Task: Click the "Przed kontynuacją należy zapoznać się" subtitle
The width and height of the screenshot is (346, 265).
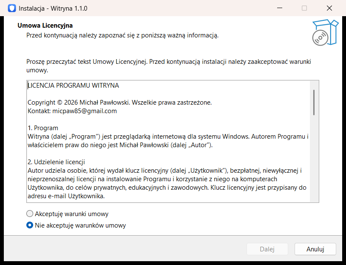Action: (122, 35)
